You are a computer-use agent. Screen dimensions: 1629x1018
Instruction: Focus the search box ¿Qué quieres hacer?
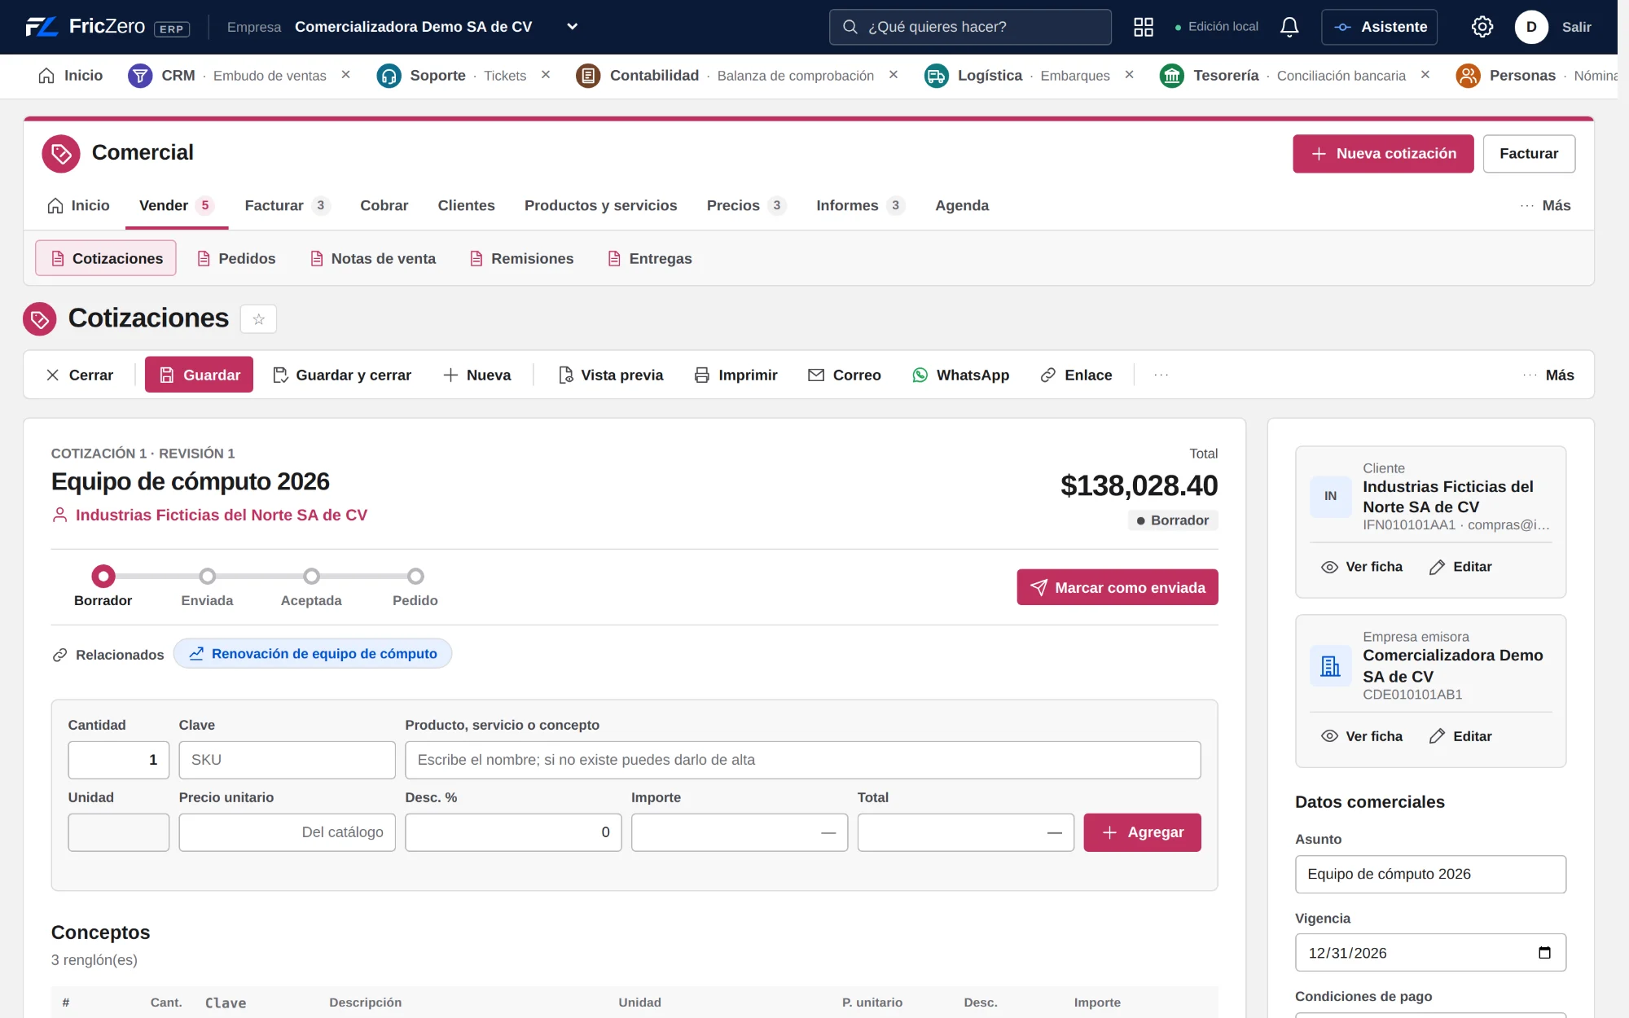pyautogui.click(x=970, y=27)
